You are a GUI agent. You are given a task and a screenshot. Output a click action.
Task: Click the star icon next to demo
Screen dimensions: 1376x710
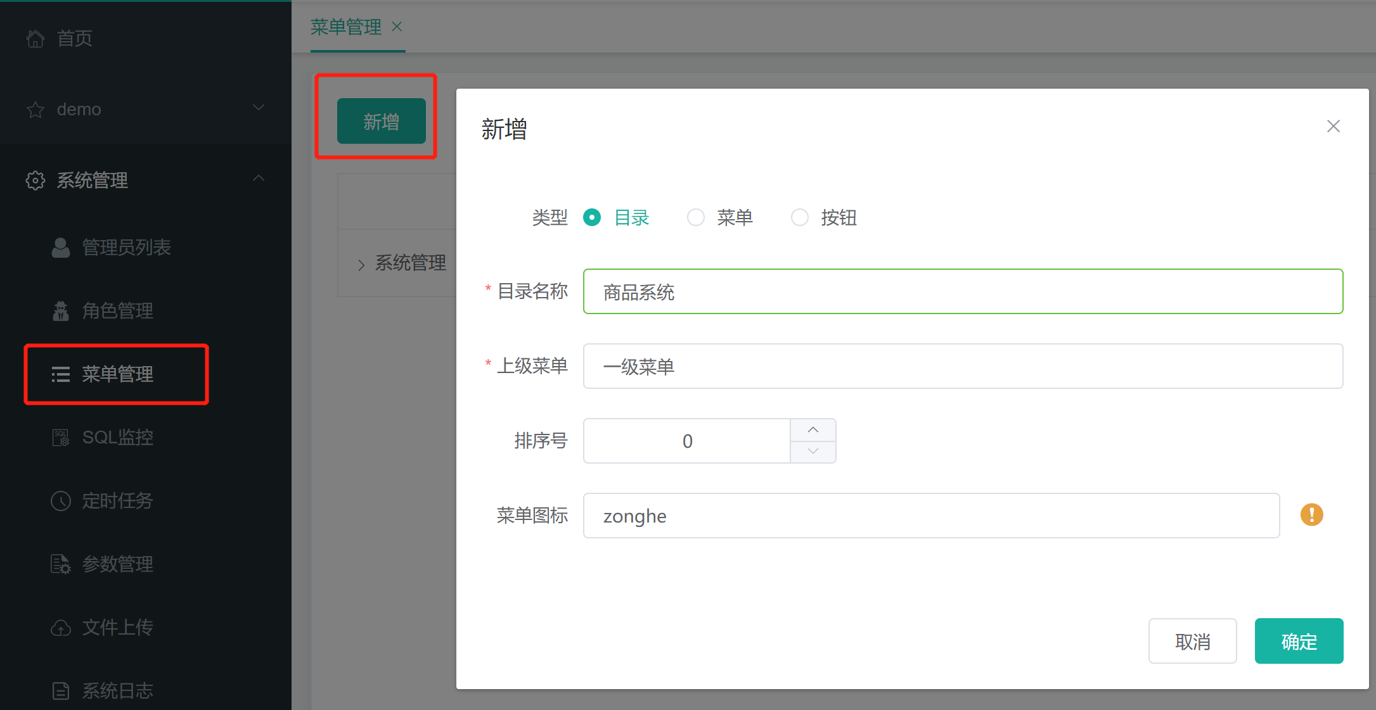35,110
